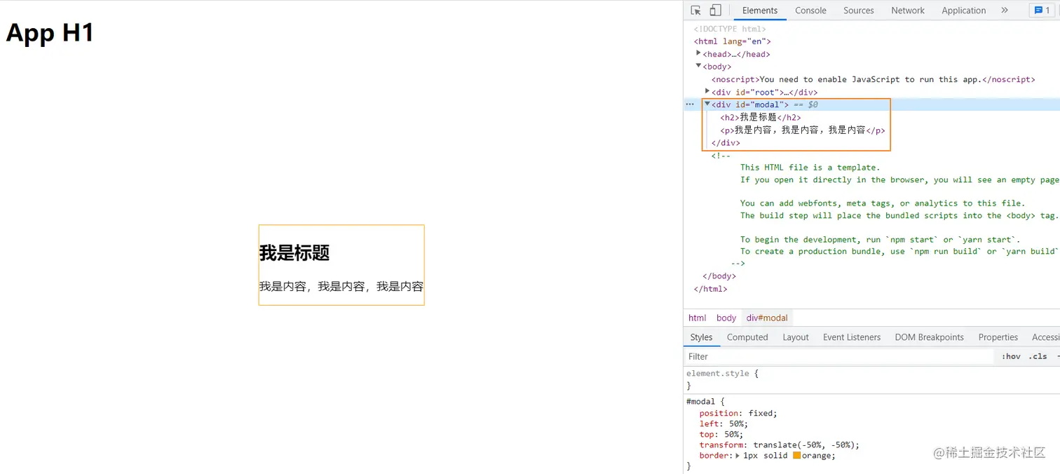Select the Styles pane tab

701,337
